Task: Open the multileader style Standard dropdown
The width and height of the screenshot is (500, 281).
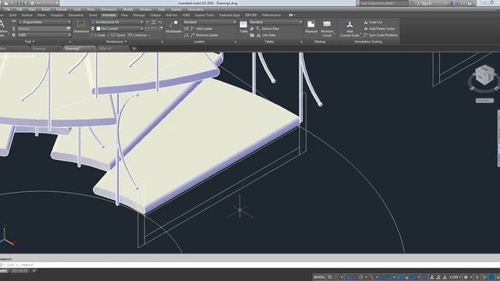Action: coord(209,23)
